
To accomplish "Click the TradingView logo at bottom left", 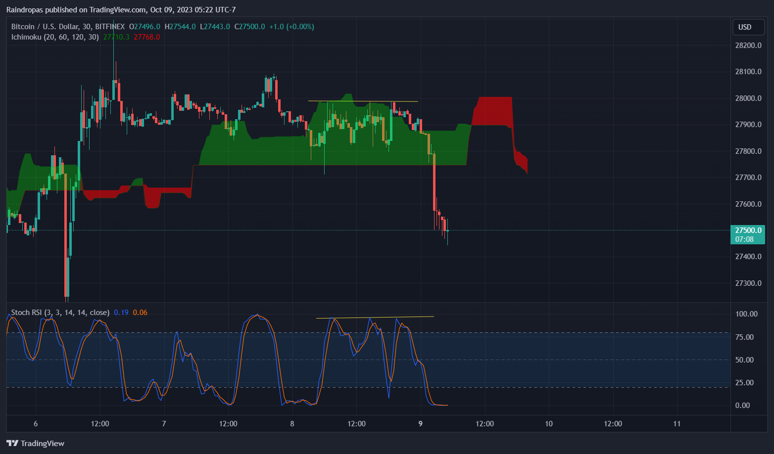I will pyautogui.click(x=35, y=443).
